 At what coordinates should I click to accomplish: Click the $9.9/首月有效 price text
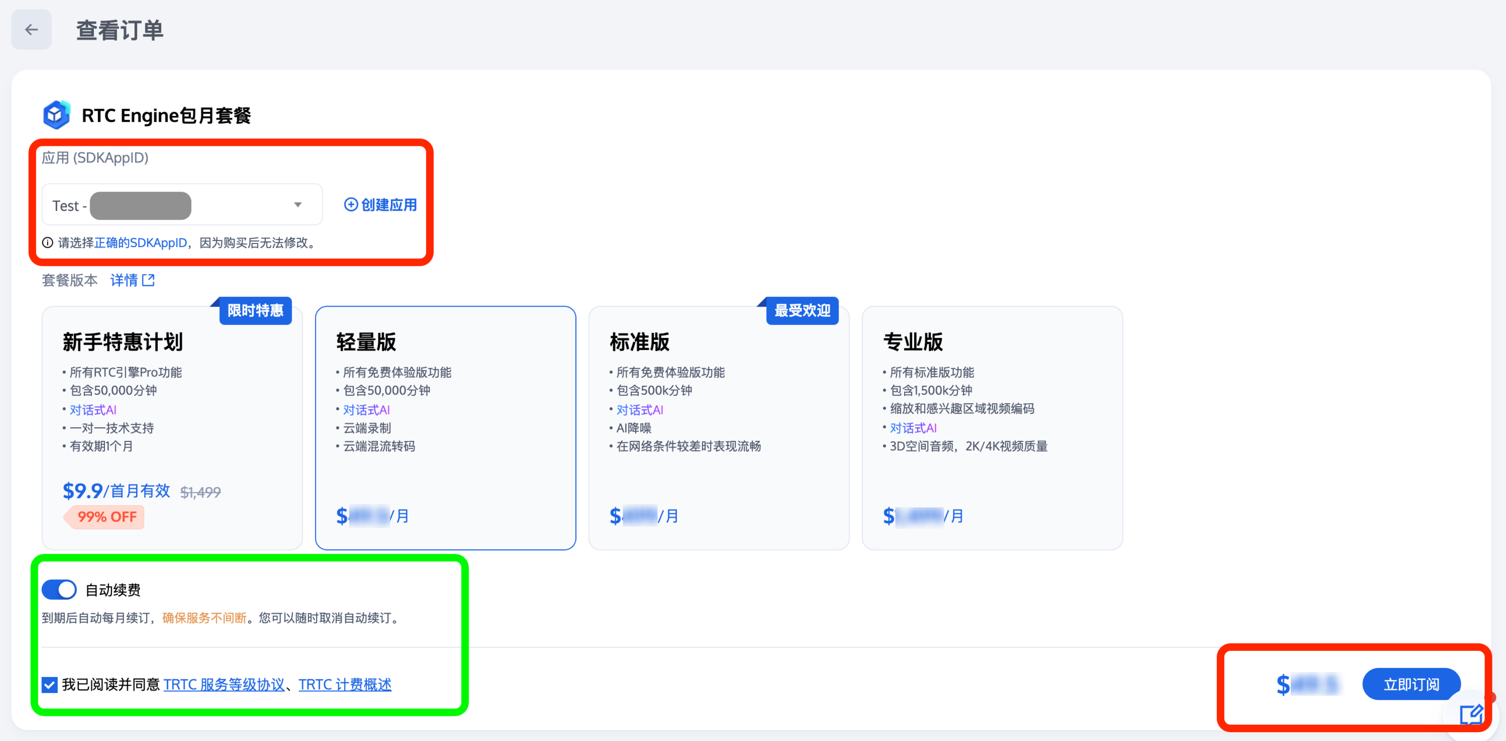click(x=116, y=491)
